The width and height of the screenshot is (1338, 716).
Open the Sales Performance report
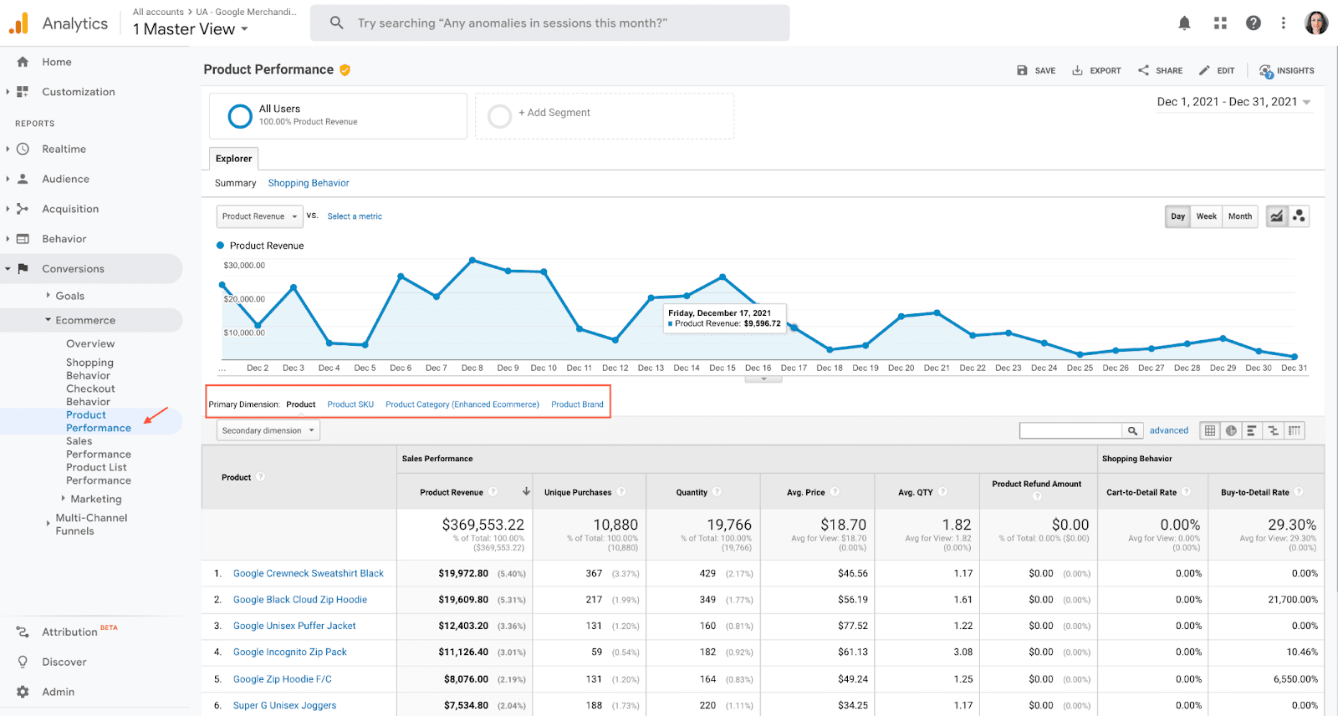[x=98, y=448]
